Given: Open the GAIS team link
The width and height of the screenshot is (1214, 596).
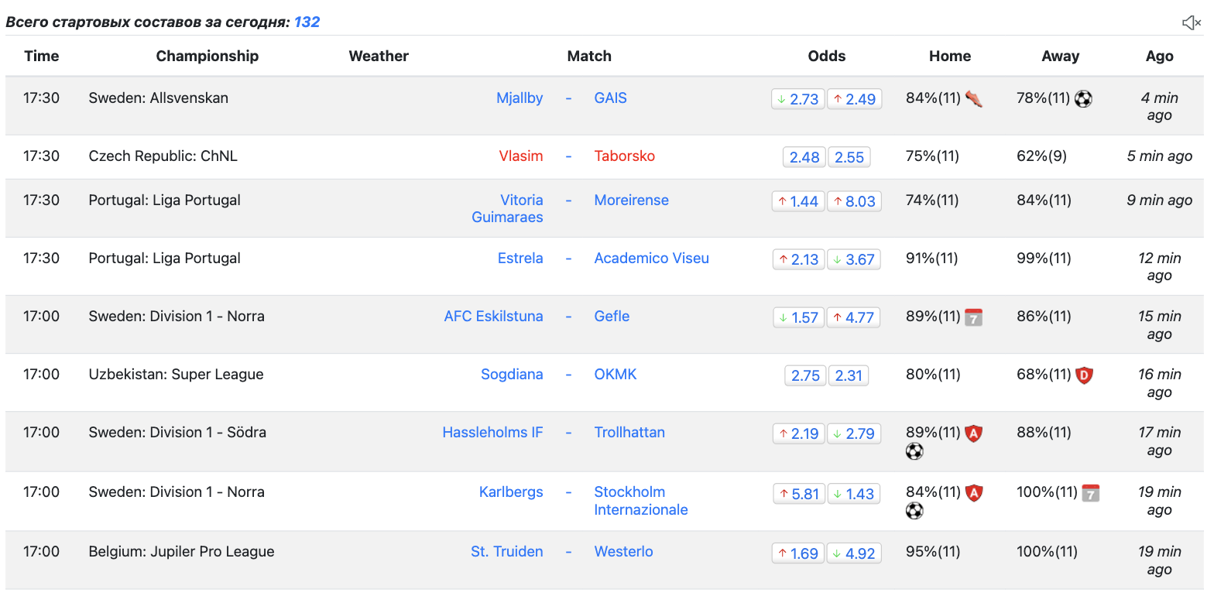Looking at the screenshot, I should (x=611, y=98).
